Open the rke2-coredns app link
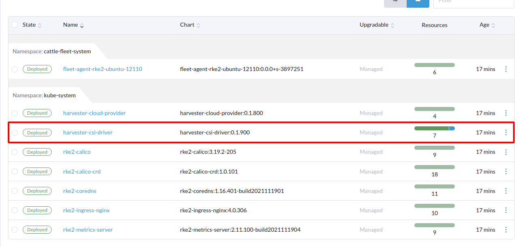 (79, 190)
